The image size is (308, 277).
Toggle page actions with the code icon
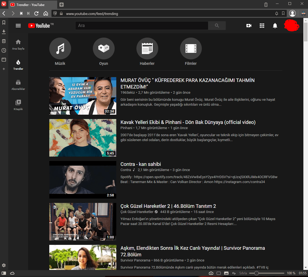(x=234, y=273)
